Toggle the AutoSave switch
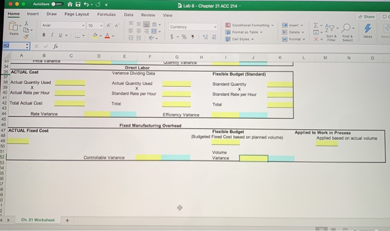Viewport: 390px width, 231px height. pos(57,4)
